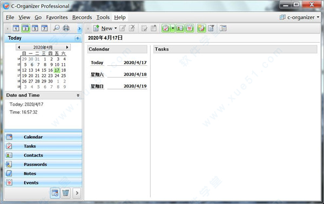This screenshot has height=204, width=324.
Task: Open the tasks toggle dropdown arrow
Action: coord(173,28)
